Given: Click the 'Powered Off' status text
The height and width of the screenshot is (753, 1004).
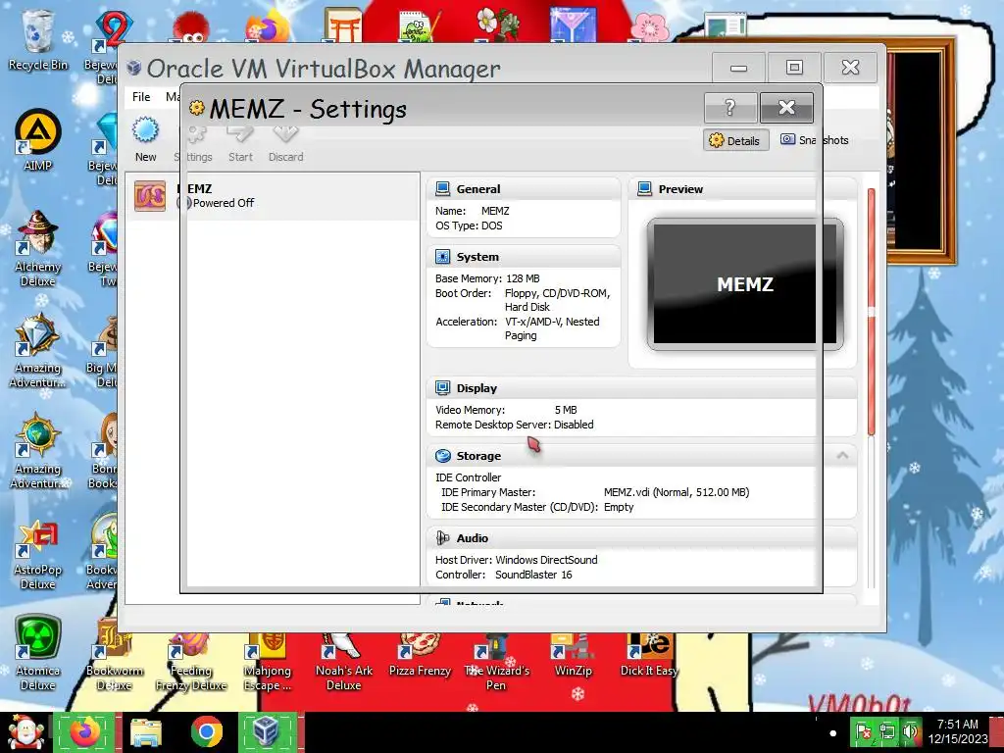Looking at the screenshot, I should 224,203.
